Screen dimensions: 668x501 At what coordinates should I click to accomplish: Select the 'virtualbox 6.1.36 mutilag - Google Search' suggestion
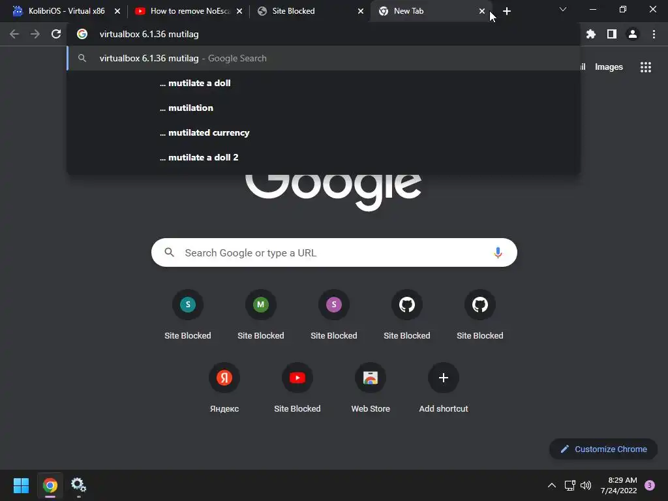coord(324,58)
